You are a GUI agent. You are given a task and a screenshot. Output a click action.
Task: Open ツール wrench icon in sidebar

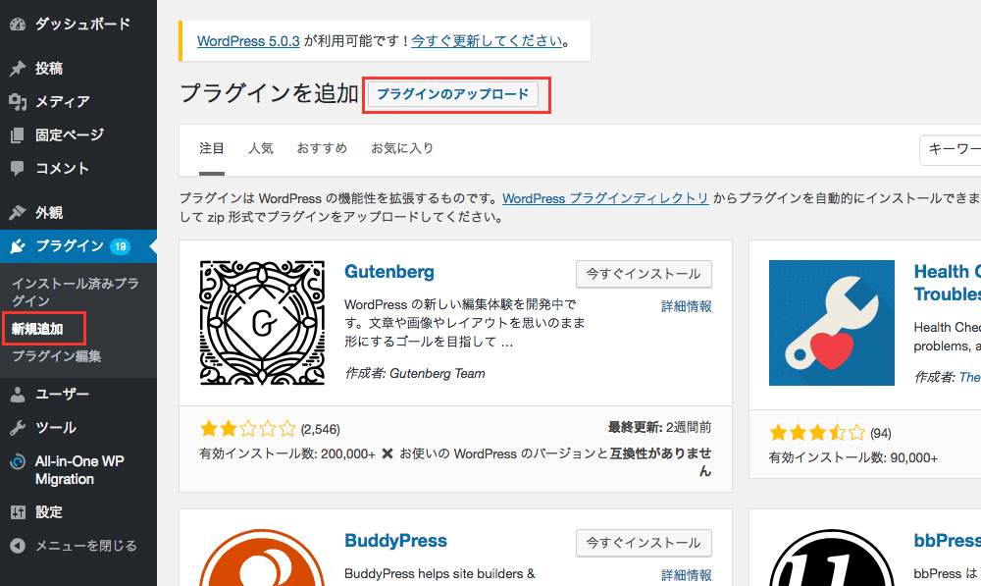18,428
